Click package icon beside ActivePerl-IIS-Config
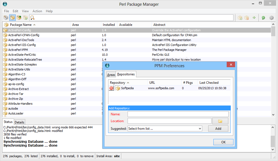Screen dimensions: 278x161 (5, 45)
